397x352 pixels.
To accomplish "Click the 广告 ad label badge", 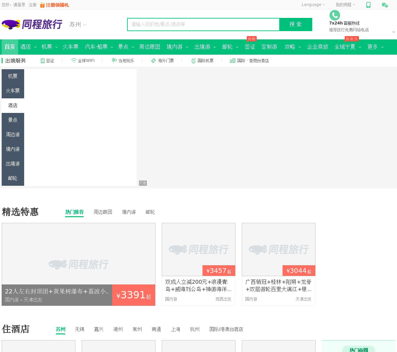I will [143, 183].
